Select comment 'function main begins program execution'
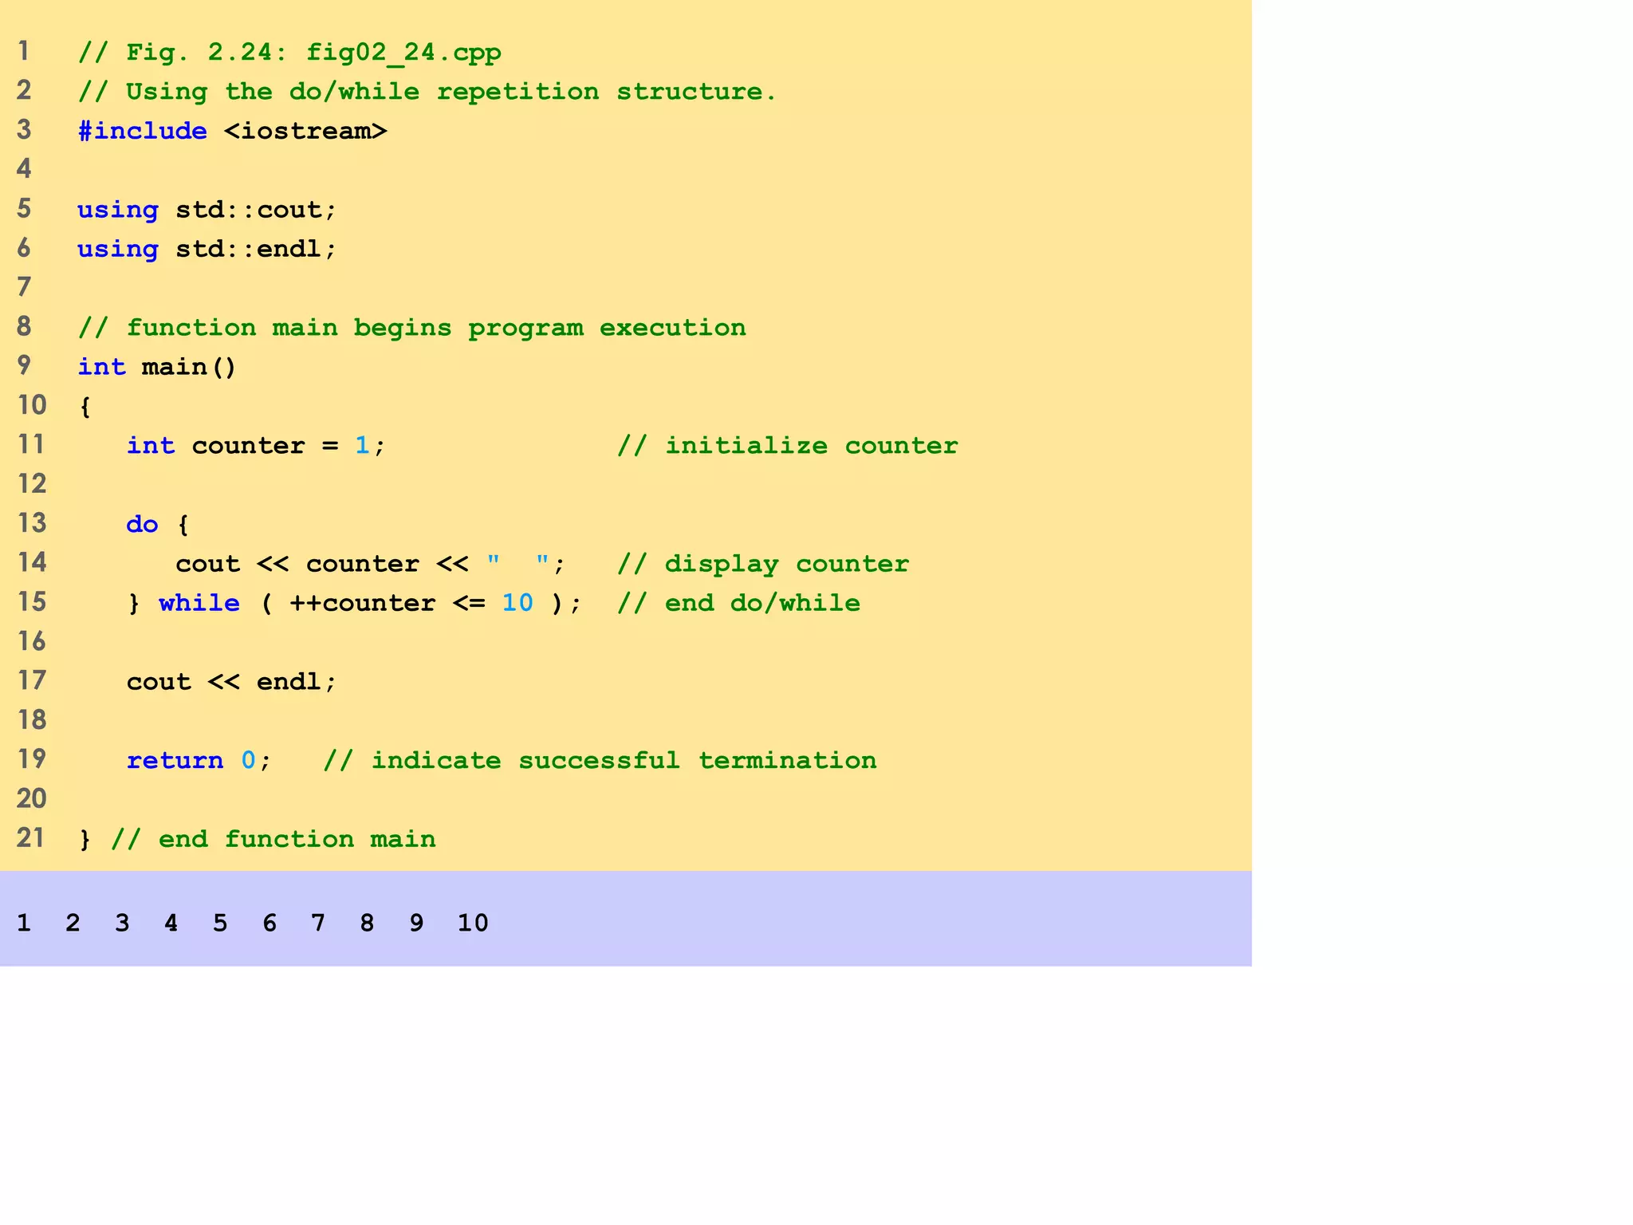 pos(436,328)
